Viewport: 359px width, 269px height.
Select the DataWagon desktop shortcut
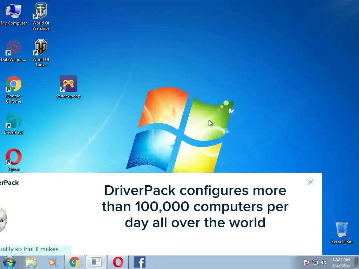pos(14,51)
